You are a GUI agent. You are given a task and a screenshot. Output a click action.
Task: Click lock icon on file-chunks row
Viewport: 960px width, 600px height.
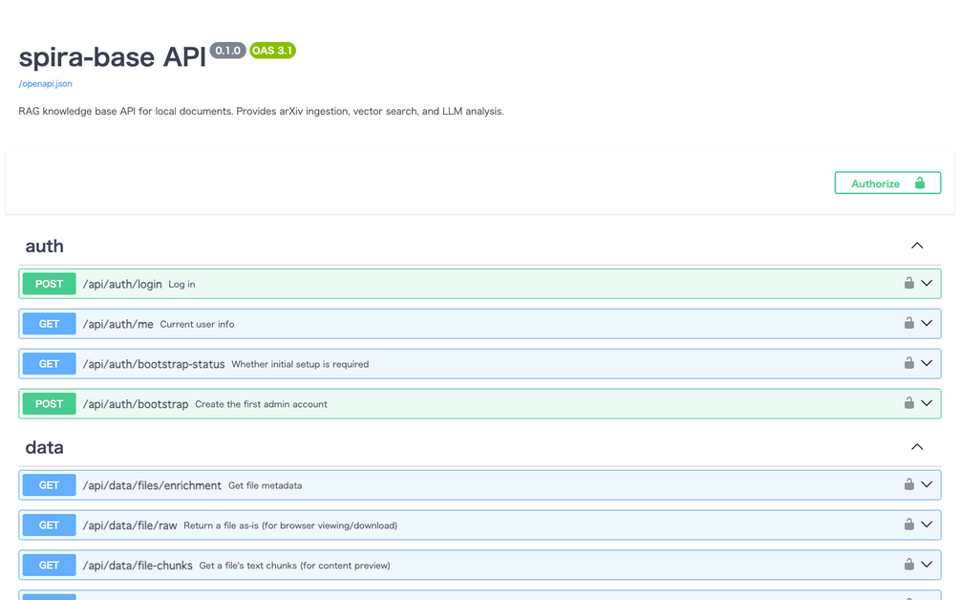click(x=909, y=565)
